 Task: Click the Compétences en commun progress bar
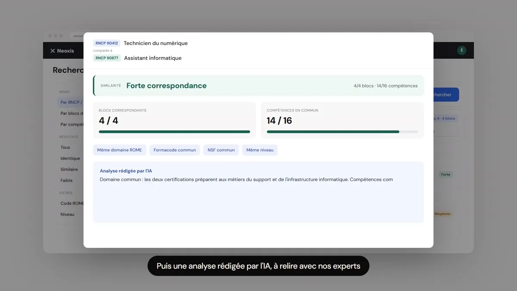tap(342, 132)
